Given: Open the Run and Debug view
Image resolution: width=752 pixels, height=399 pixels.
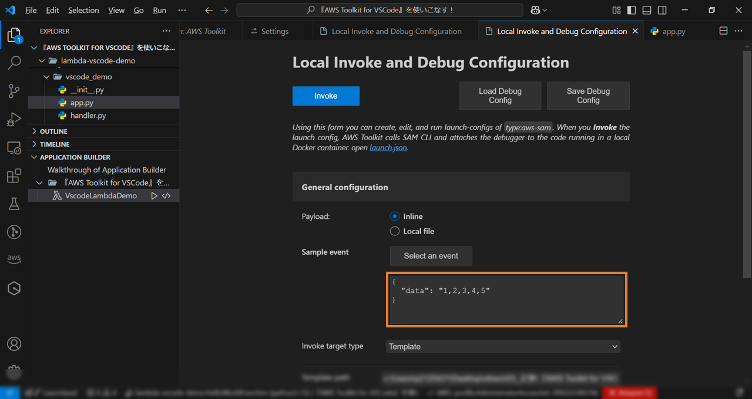Looking at the screenshot, I should (x=14, y=119).
